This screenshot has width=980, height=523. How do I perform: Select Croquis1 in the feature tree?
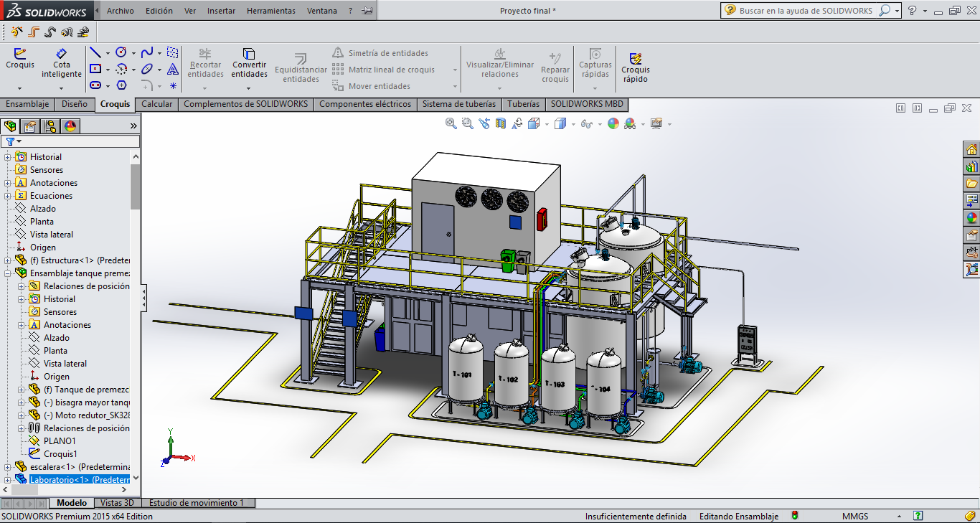coord(60,454)
